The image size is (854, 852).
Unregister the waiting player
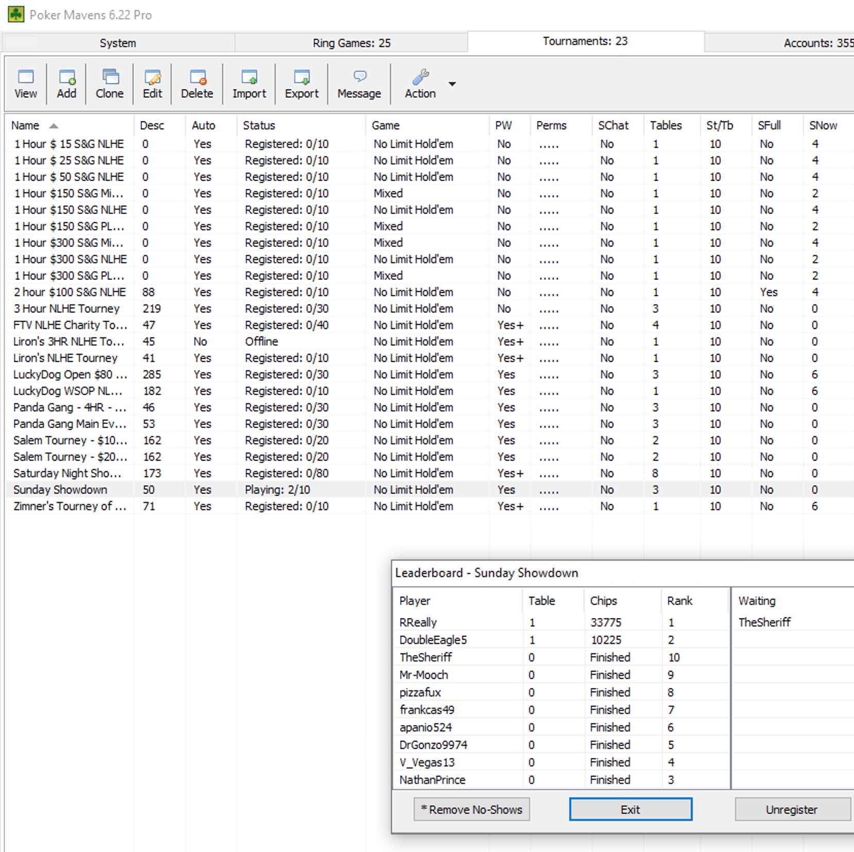point(791,809)
